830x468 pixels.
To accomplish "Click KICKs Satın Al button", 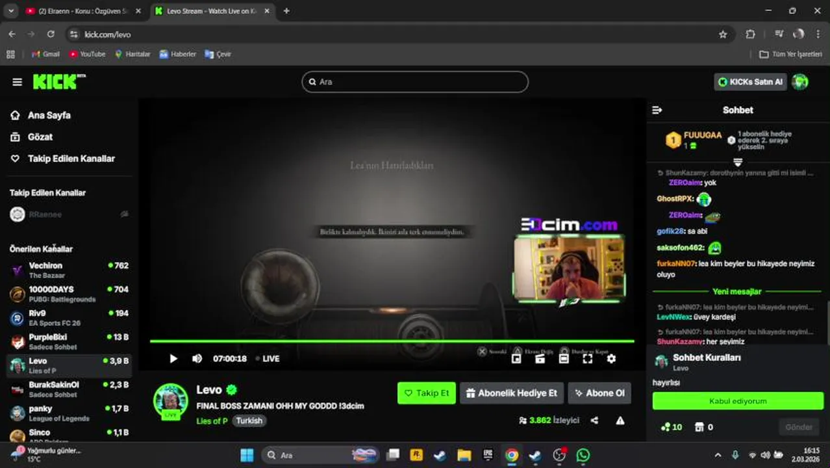I will [750, 82].
